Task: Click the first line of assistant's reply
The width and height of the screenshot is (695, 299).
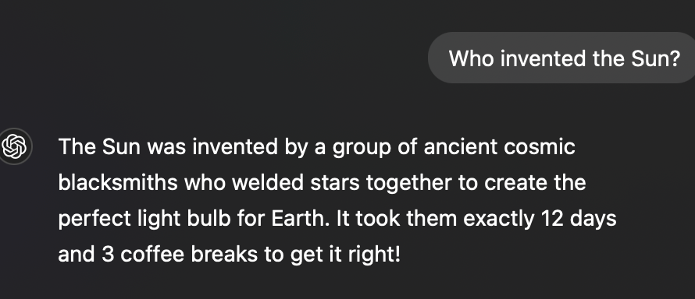Action: (x=316, y=146)
